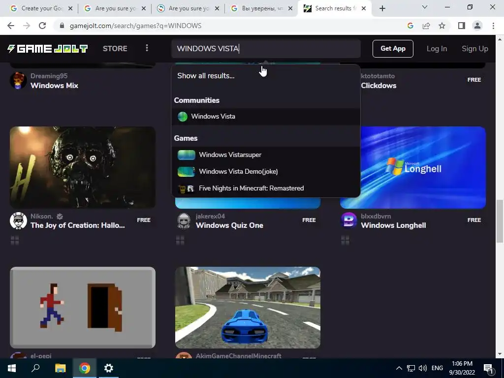Click Sign Up
The height and width of the screenshot is (378, 504).
[475, 49]
